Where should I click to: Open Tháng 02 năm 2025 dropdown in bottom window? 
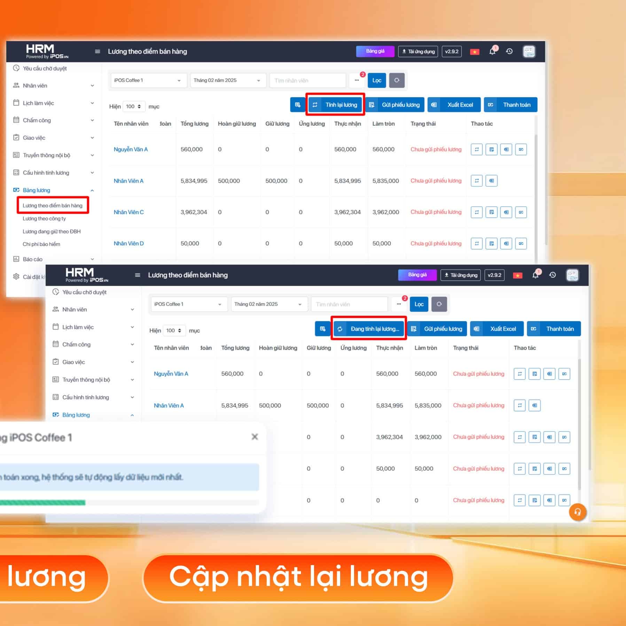(x=269, y=304)
